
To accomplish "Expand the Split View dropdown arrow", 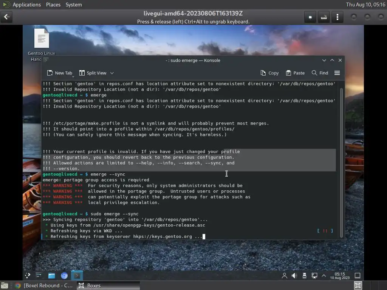I will tap(112, 73).
